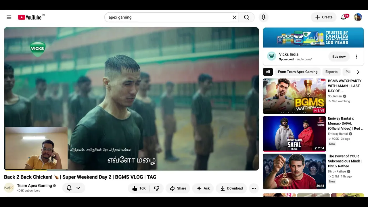The width and height of the screenshot is (368, 207).
Task: Click Buy now on Vicks ad
Action: [339, 57]
